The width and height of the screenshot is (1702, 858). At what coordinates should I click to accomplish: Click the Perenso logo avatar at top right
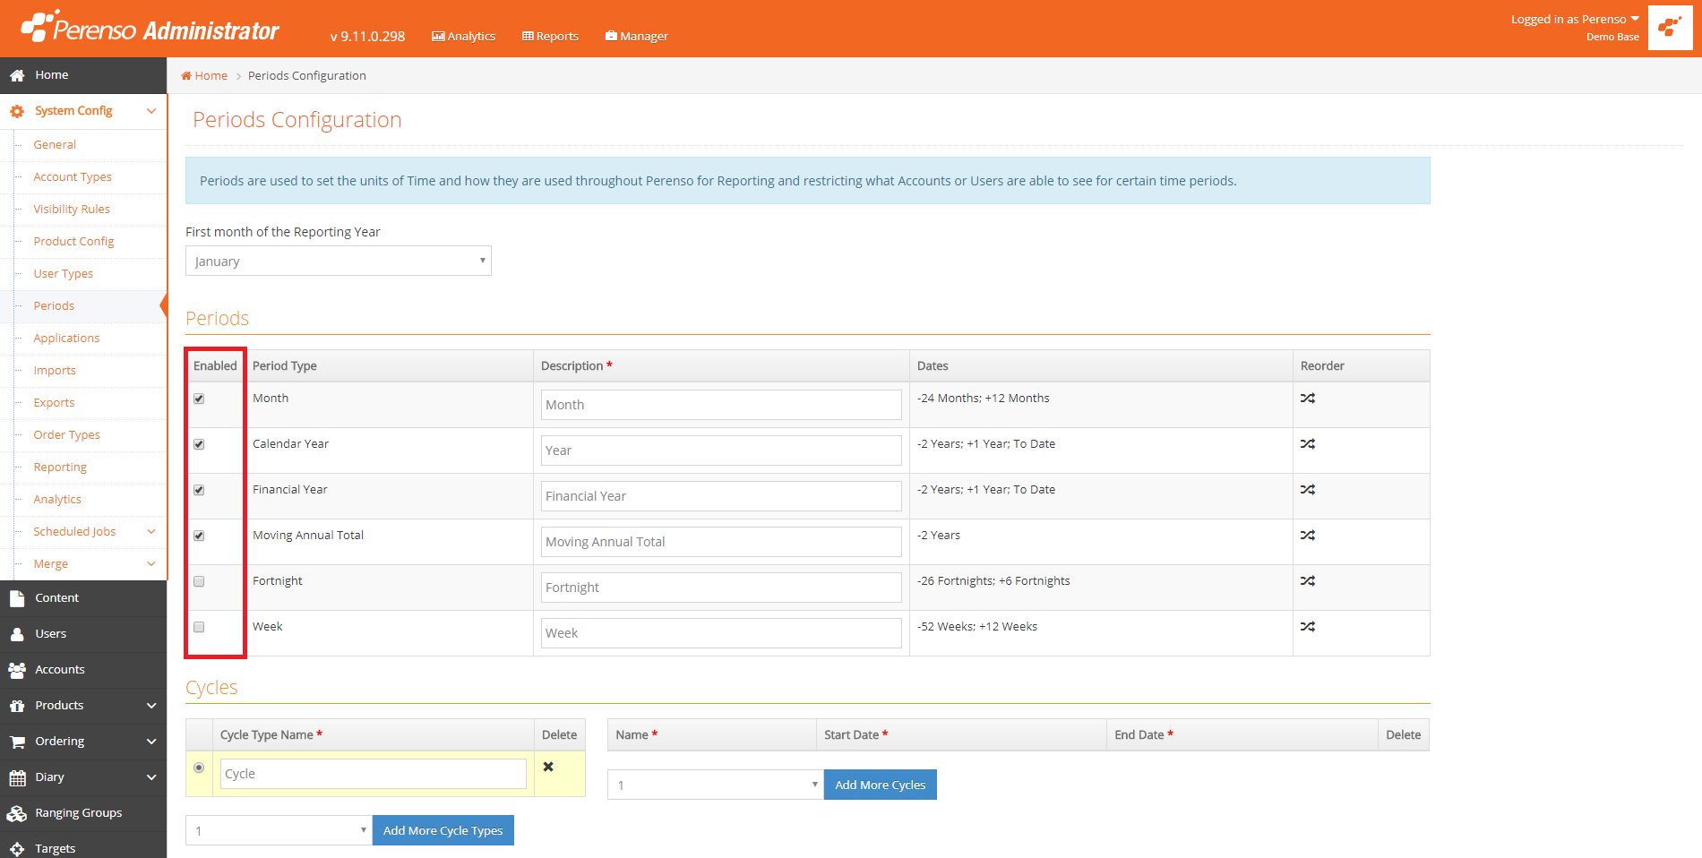coord(1670,28)
